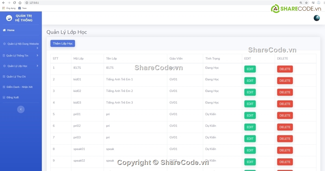Viewport: 325px width, 171px height.
Task: Click DELETE for class speak01
Action: coord(285,150)
